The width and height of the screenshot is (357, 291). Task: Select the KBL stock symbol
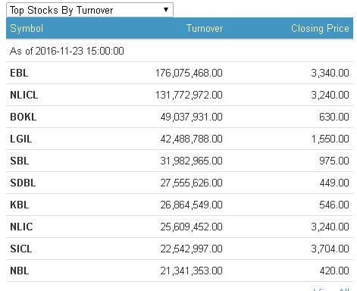[20, 205]
